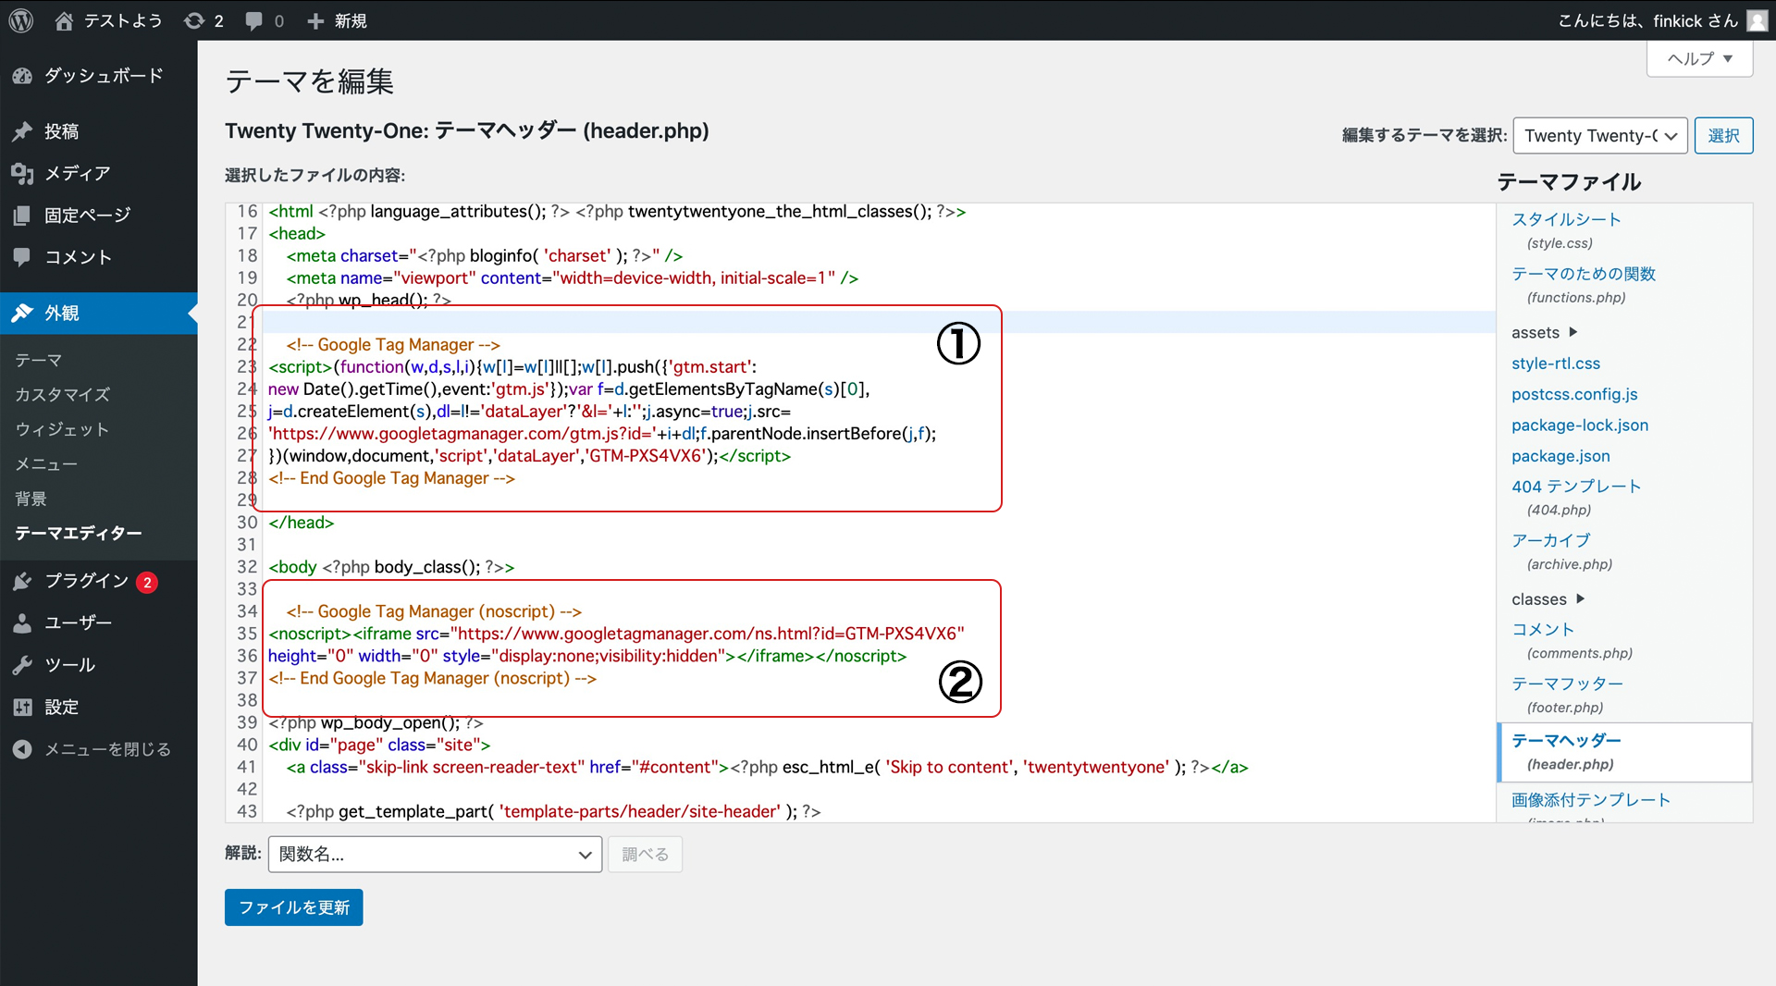Click code line 30 </head>
Image resolution: width=1776 pixels, height=986 pixels.
pos(301,523)
